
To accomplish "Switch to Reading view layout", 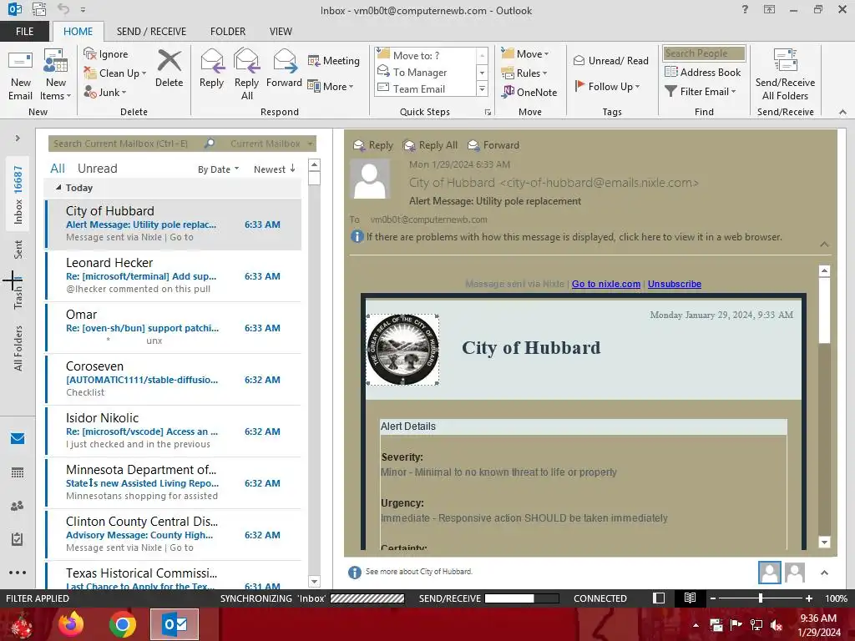I will pyautogui.click(x=690, y=598).
